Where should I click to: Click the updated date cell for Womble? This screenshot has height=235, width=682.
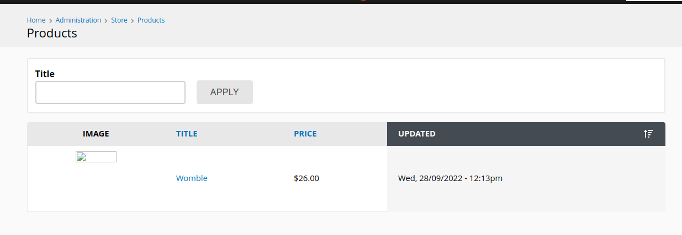450,178
